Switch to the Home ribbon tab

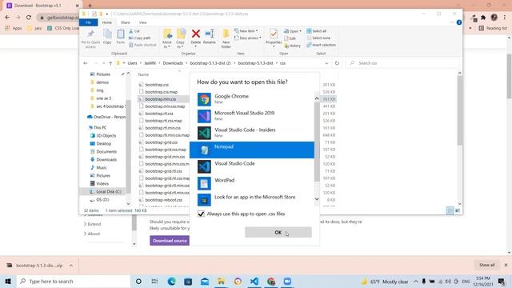click(x=106, y=22)
